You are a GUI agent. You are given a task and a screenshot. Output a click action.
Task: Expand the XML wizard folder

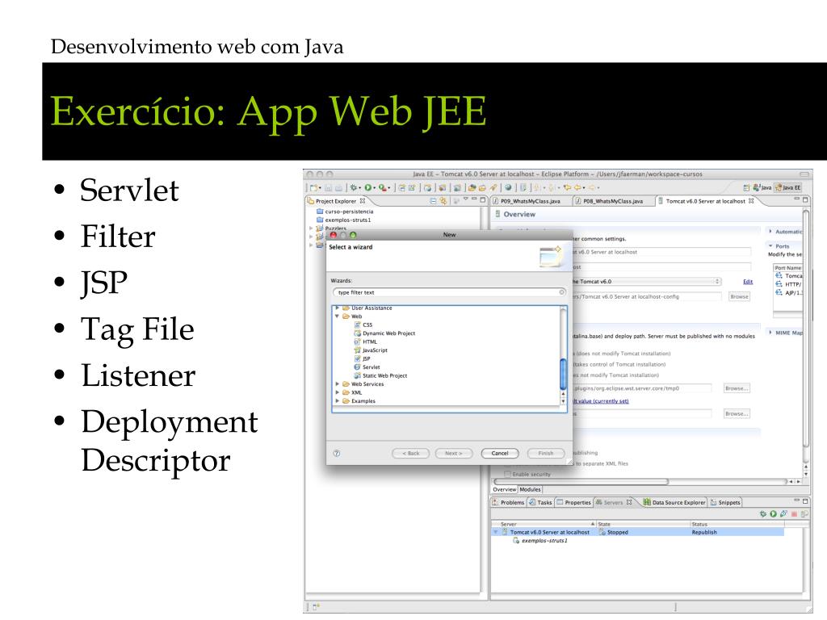(338, 392)
